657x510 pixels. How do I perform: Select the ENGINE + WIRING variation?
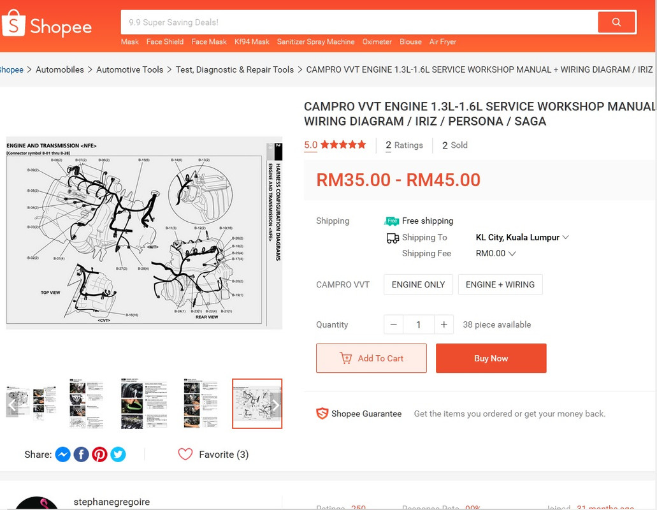[x=500, y=284]
